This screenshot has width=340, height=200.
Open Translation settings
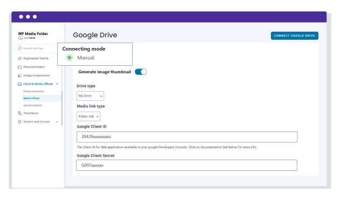pos(31,113)
